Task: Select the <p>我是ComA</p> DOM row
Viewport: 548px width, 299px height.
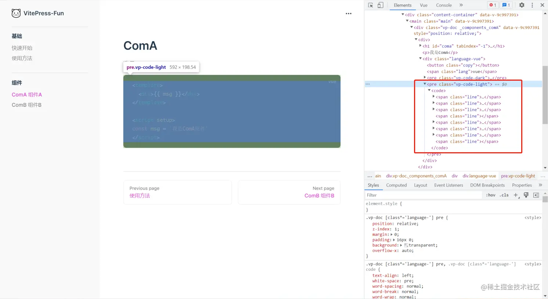Action: coord(440,52)
